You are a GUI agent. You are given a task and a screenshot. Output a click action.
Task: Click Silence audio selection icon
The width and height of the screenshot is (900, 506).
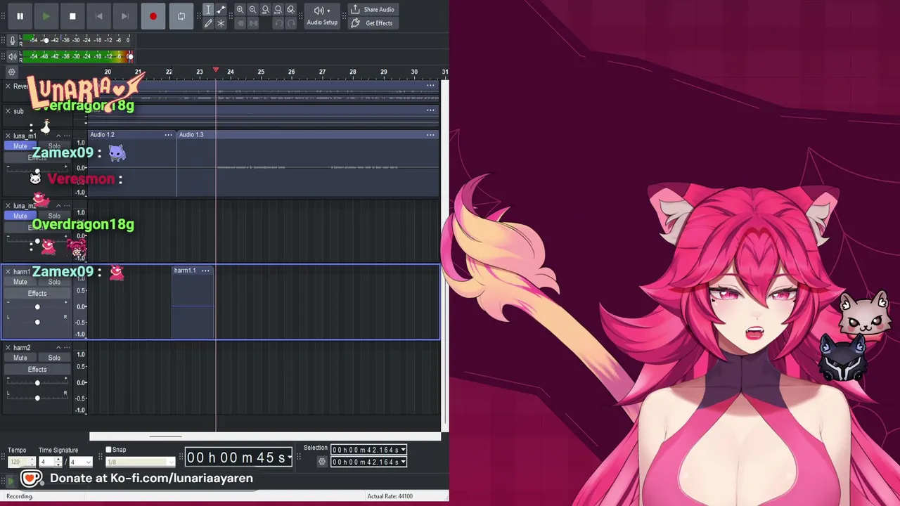click(x=252, y=23)
